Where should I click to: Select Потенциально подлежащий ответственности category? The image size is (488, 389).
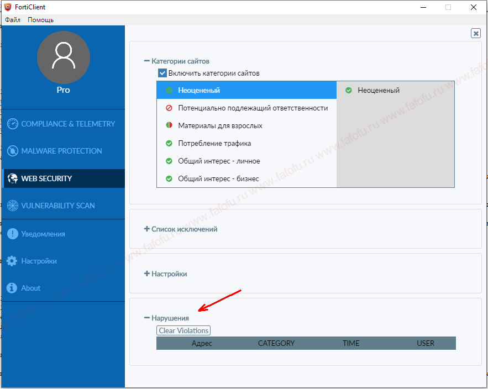point(246,108)
